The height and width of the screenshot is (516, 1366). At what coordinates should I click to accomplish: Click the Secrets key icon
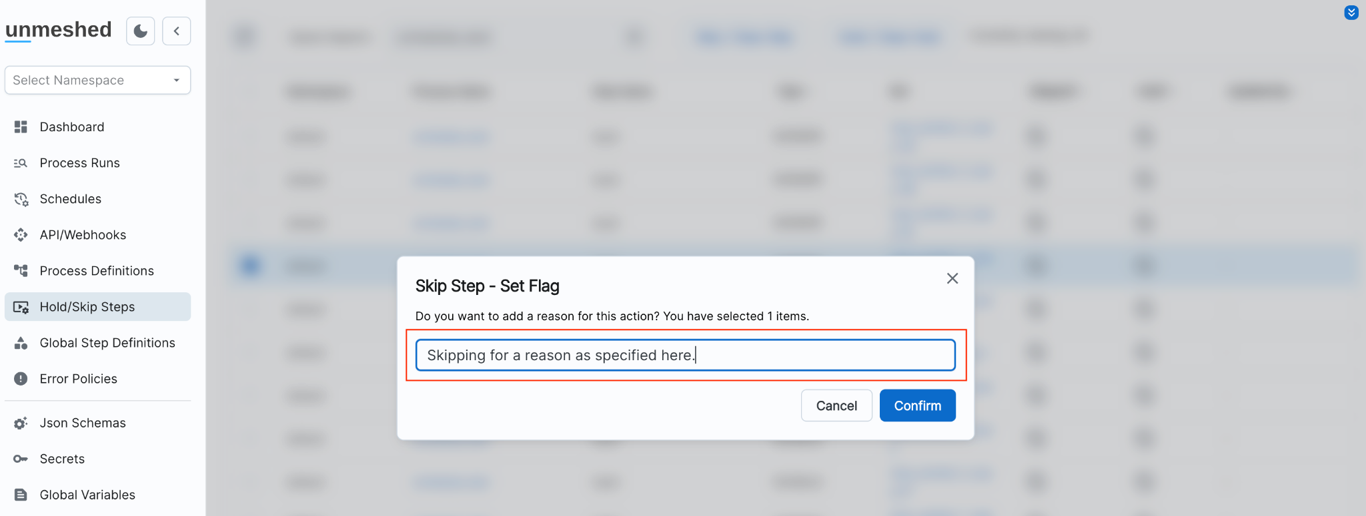click(x=21, y=459)
